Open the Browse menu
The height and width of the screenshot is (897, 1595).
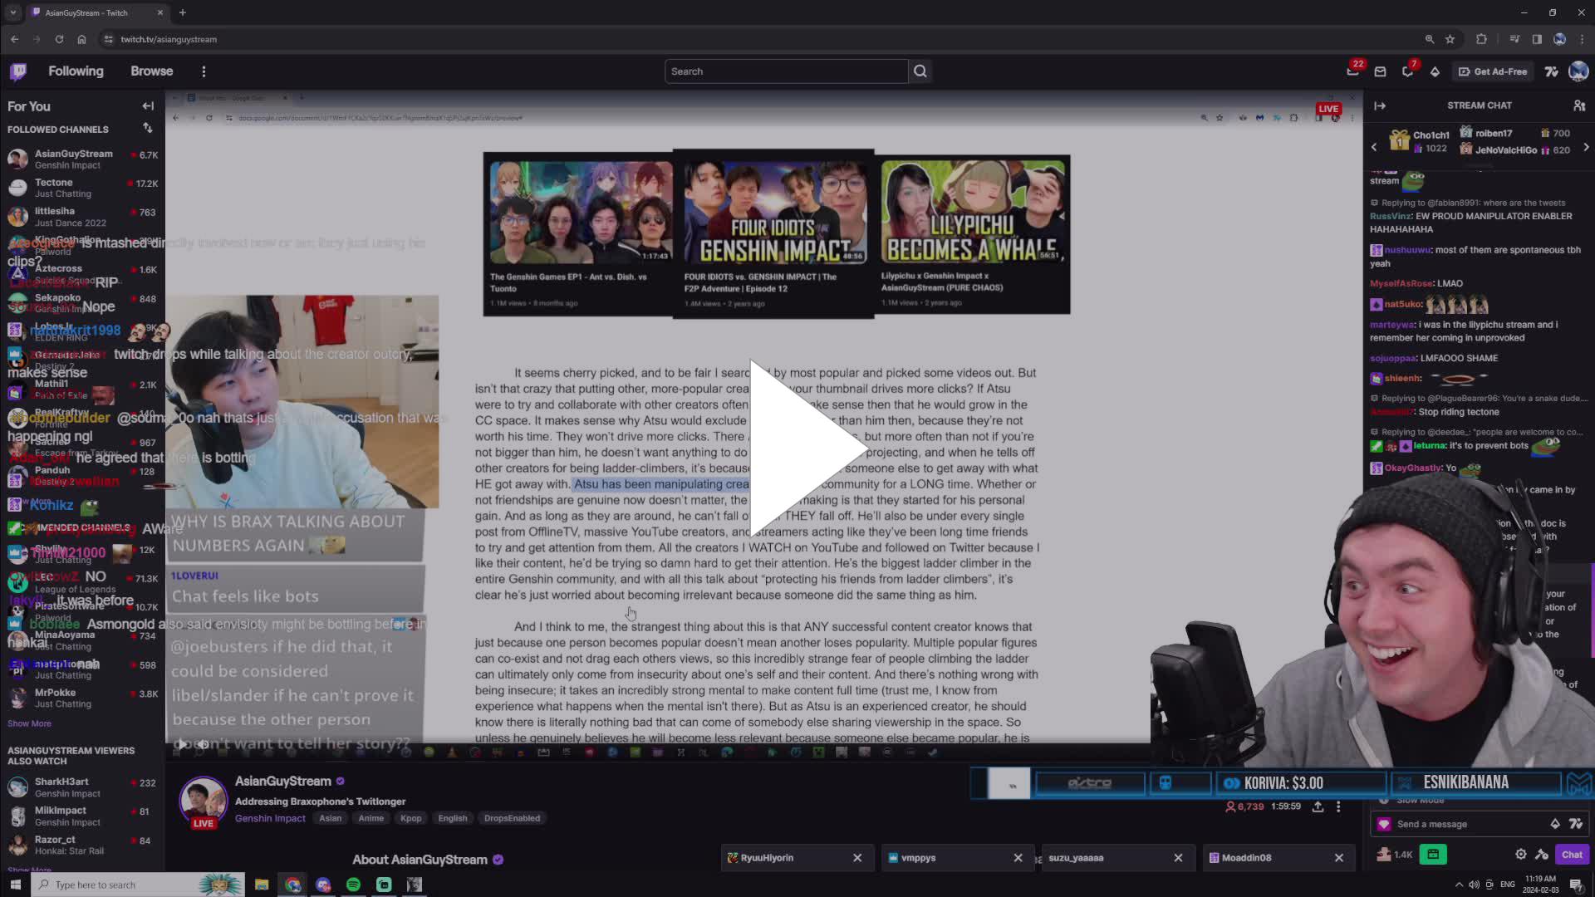(x=151, y=71)
